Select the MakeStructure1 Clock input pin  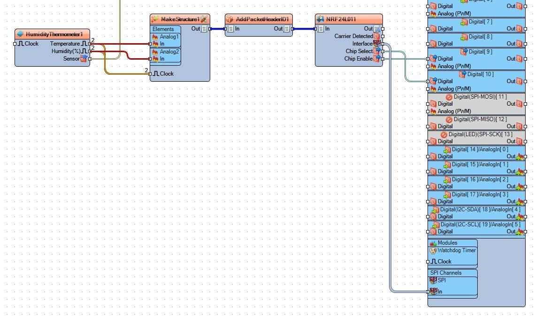click(x=150, y=74)
